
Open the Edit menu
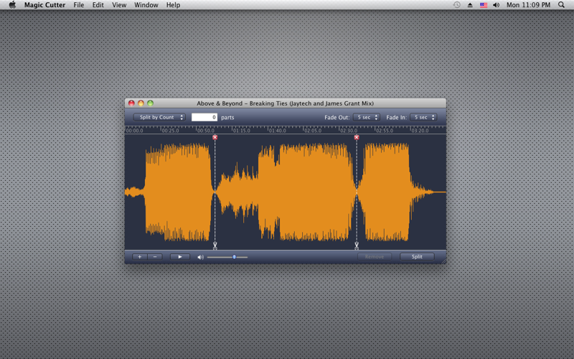tap(98, 5)
